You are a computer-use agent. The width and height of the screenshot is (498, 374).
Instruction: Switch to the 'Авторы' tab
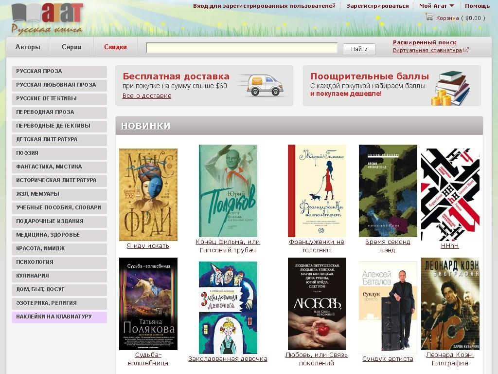click(x=28, y=47)
